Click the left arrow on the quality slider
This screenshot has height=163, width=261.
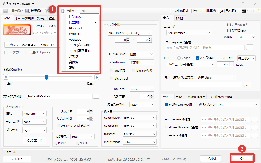tap(6, 77)
